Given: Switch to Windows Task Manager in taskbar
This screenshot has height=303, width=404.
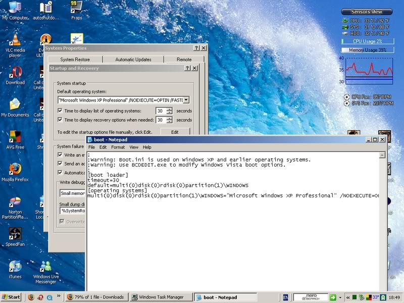Looking at the screenshot, I should (161, 297).
